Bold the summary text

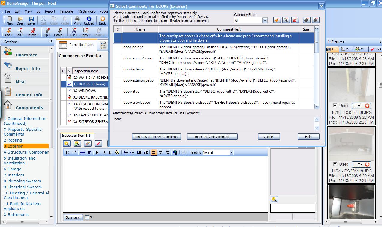pos(97,152)
